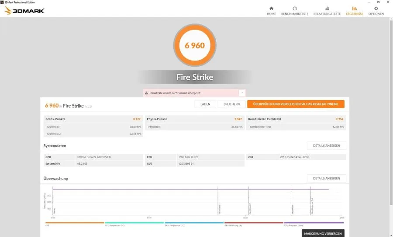
Task: Click the 3DMark app icon in title bar
Action: 2,2
